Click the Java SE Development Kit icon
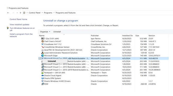 43,50
